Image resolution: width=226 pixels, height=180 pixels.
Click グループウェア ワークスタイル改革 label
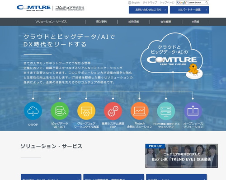pyautogui.click(x=86, y=125)
